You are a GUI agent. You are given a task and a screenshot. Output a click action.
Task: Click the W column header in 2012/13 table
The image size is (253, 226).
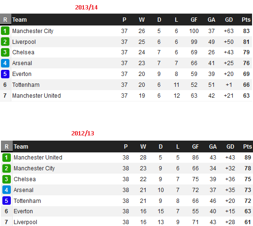pos(143,147)
